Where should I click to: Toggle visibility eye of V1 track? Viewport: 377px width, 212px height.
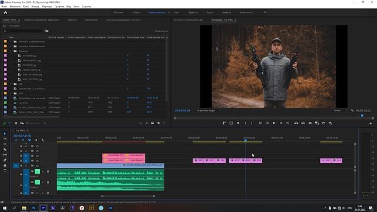[x=37, y=166]
